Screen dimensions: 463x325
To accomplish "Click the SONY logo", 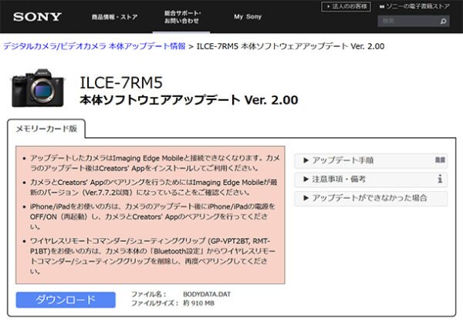I will click(37, 17).
